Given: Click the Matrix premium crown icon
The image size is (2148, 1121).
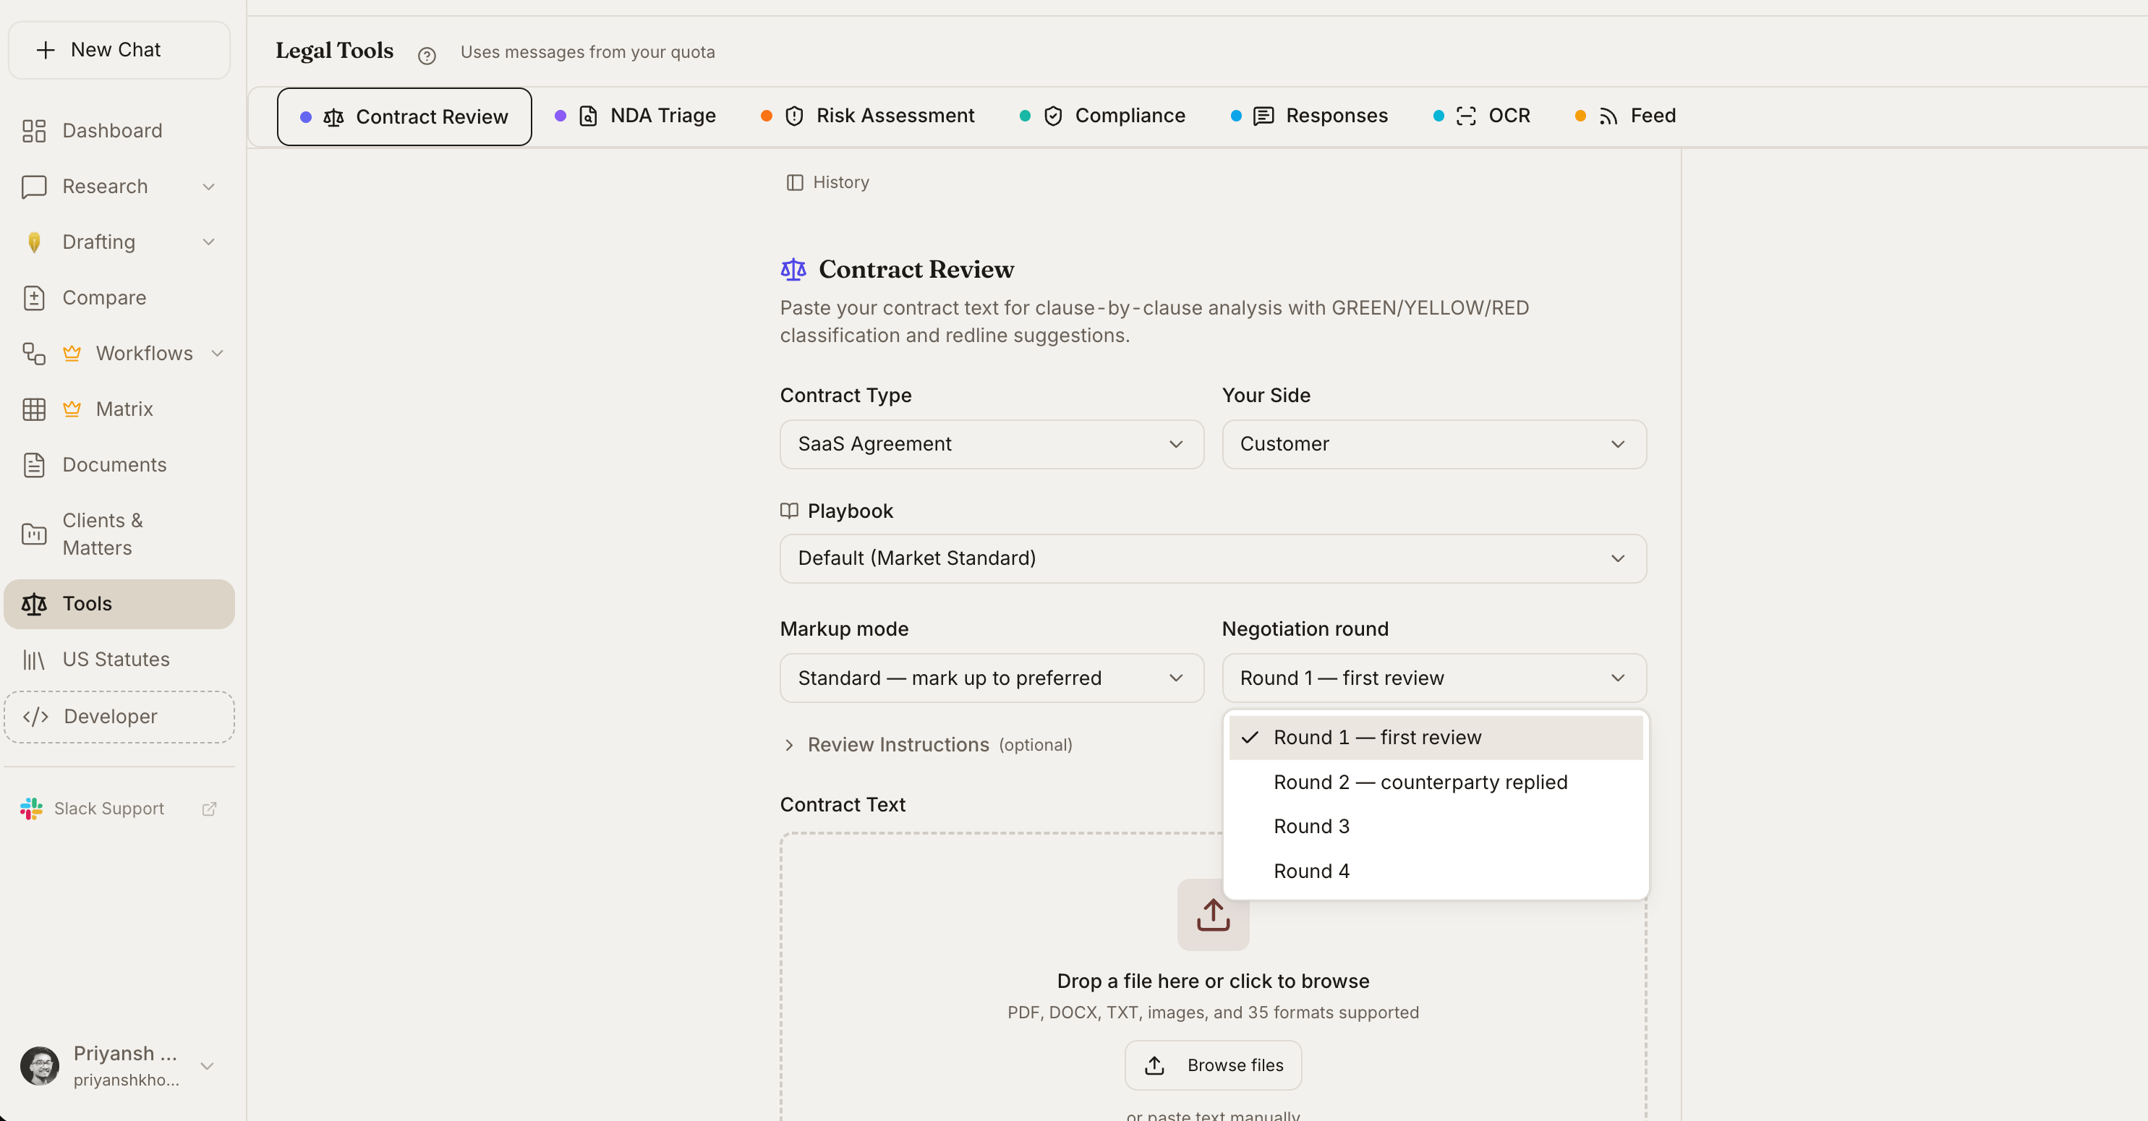Looking at the screenshot, I should click(72, 409).
